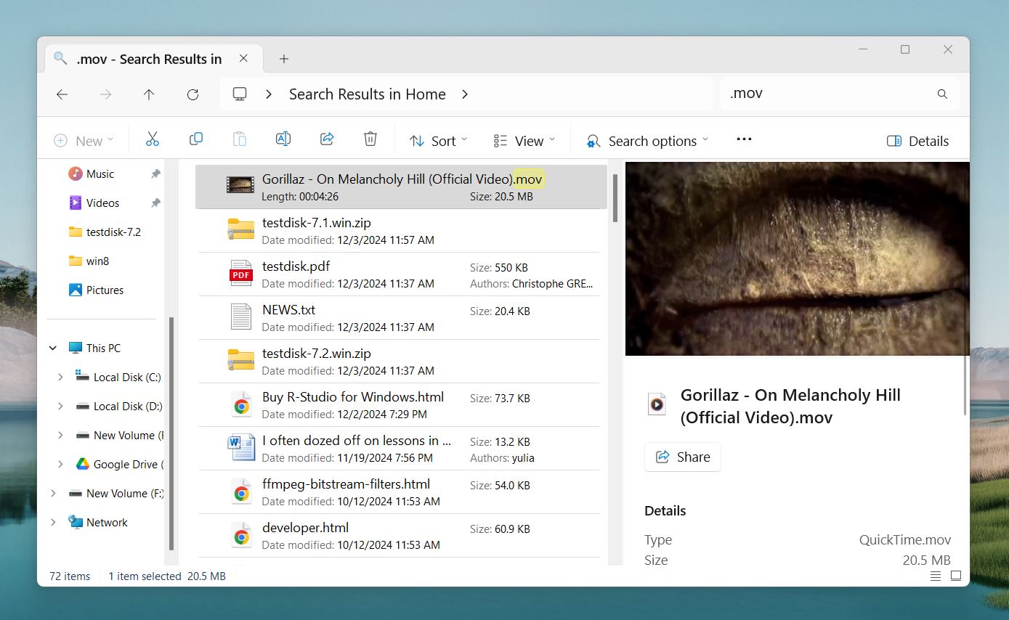This screenshot has width=1009, height=620.
Task: Click the '72 items' status bar text
Action: [x=70, y=576]
